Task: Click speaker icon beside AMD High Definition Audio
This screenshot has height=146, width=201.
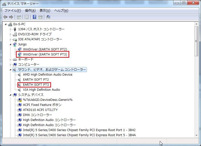Action: tap(19, 75)
